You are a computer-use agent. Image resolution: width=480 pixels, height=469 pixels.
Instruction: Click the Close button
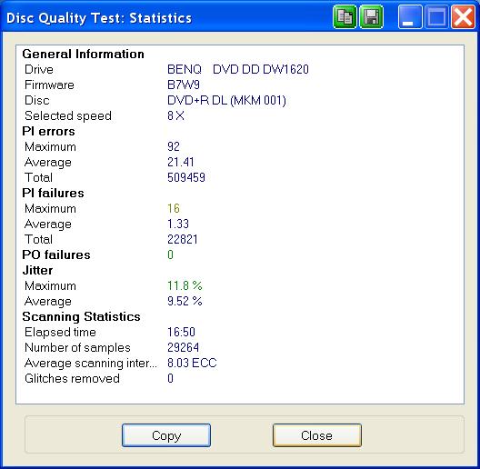(x=317, y=435)
